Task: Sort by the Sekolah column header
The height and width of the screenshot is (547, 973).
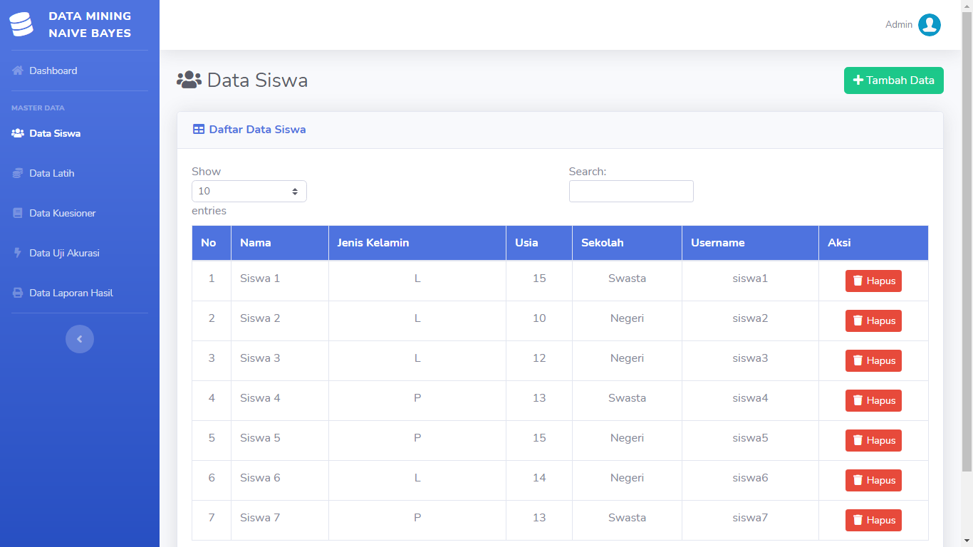Action: click(x=627, y=243)
